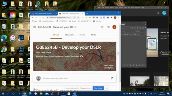The width and height of the screenshot is (172, 96).
Task: Open Task View on taskbar
Action: [19, 94]
